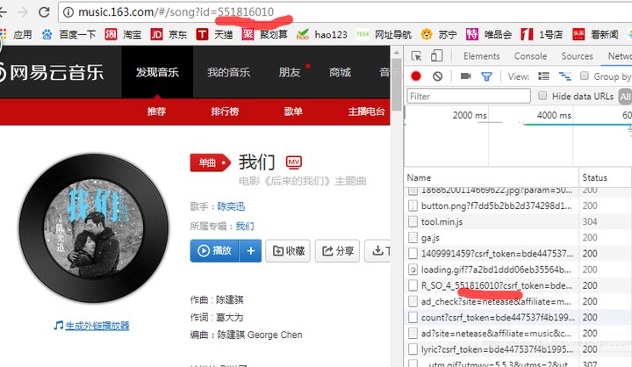This screenshot has width=632, height=367.
Task: Enable the Group by checkbox
Action: (584, 76)
